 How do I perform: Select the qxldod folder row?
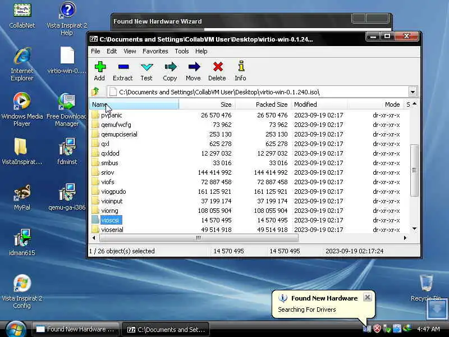(x=249, y=153)
